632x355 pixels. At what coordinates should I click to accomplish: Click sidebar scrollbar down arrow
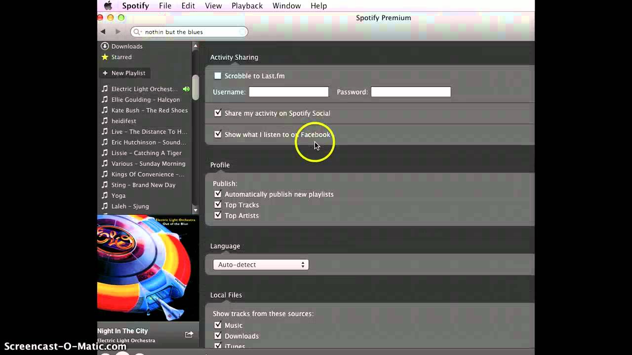195,210
